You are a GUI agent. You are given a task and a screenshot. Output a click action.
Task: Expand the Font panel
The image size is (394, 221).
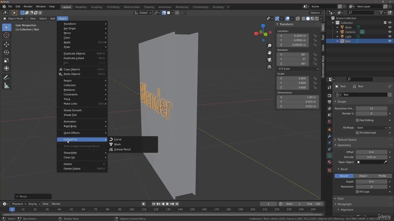pyautogui.click(x=340, y=199)
